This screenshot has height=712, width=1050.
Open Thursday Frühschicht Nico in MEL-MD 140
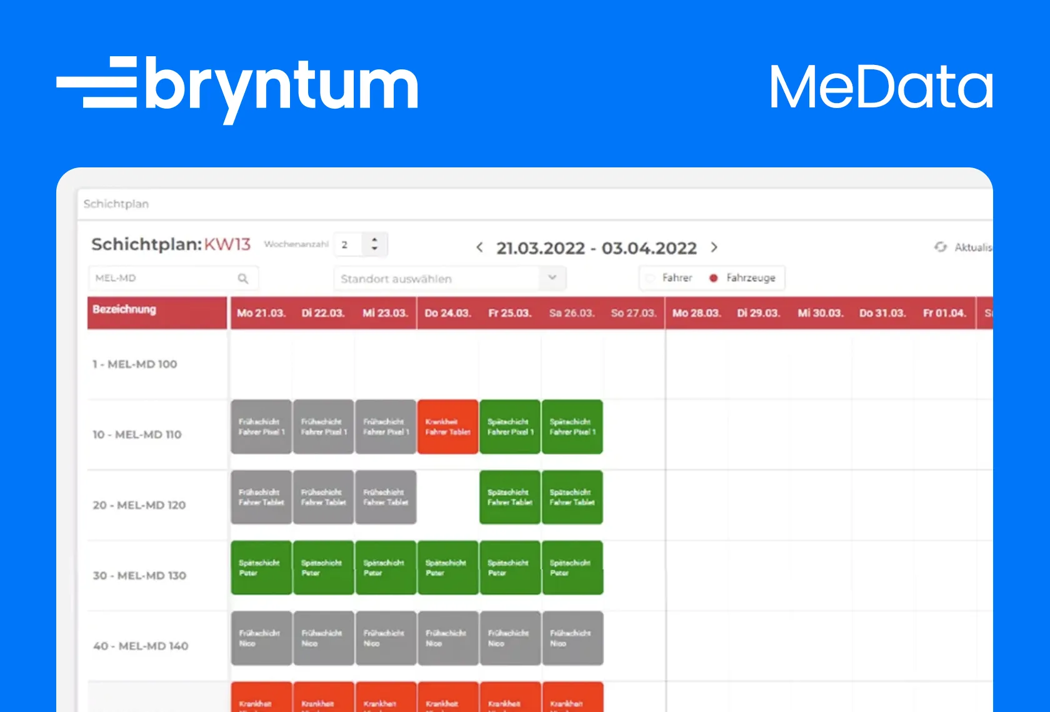click(x=447, y=638)
